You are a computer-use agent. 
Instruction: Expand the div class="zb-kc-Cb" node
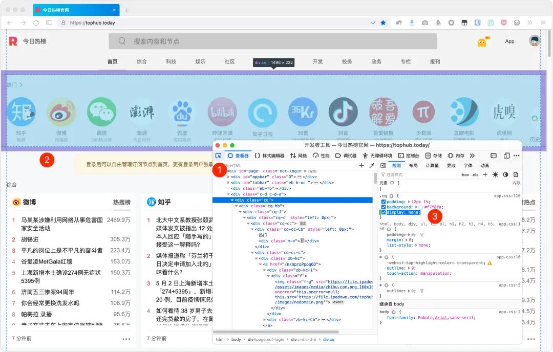(x=264, y=320)
